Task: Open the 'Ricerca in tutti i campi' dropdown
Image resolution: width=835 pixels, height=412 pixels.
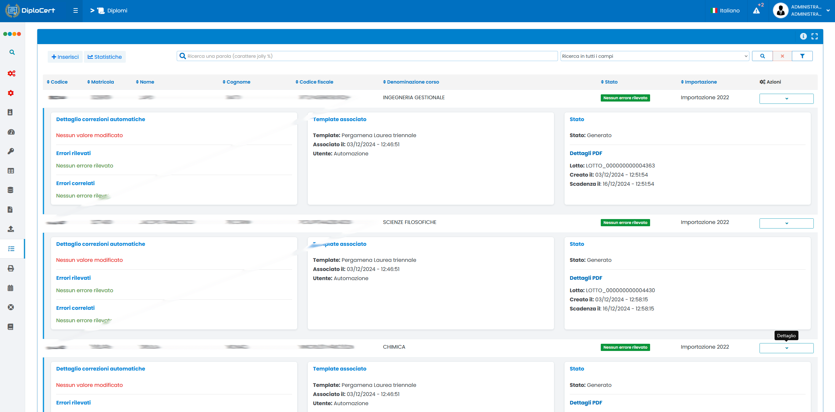Action: click(654, 56)
